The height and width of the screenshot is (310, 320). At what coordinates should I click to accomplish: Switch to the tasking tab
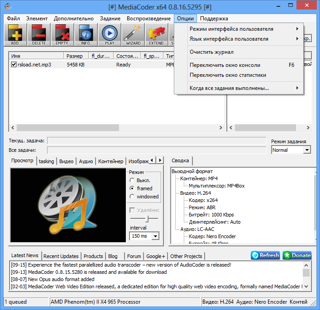(x=46, y=161)
